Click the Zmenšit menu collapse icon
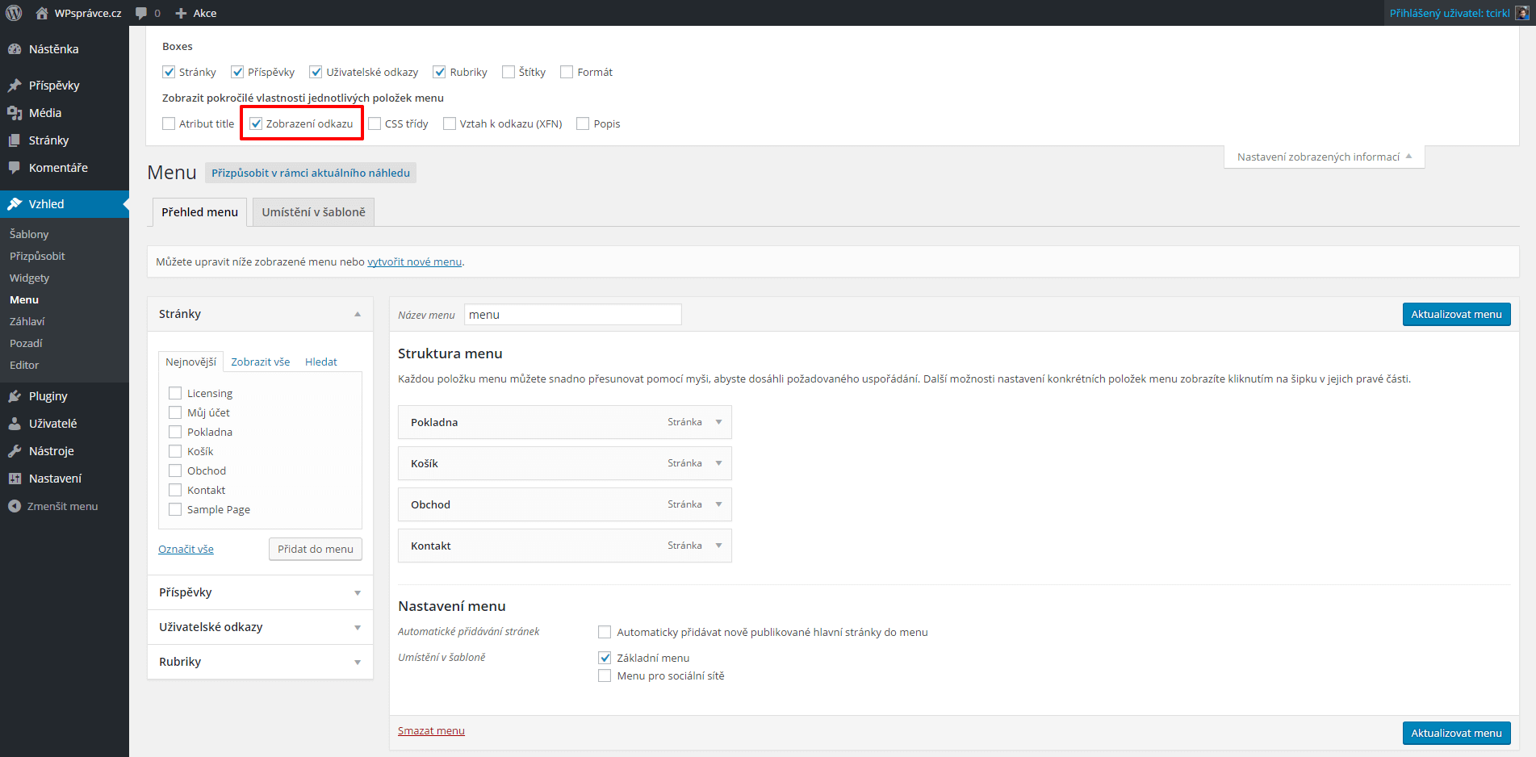Screen dimensions: 1536x757 pos(15,506)
